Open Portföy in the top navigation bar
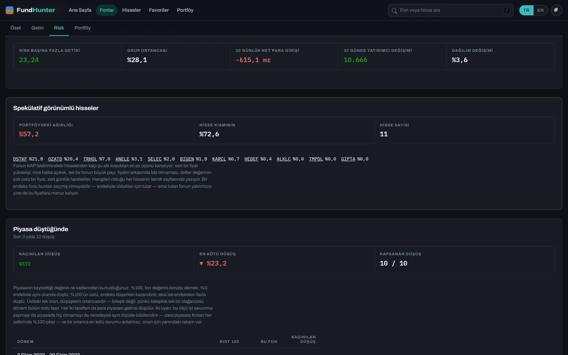The image size is (568, 355). click(185, 10)
